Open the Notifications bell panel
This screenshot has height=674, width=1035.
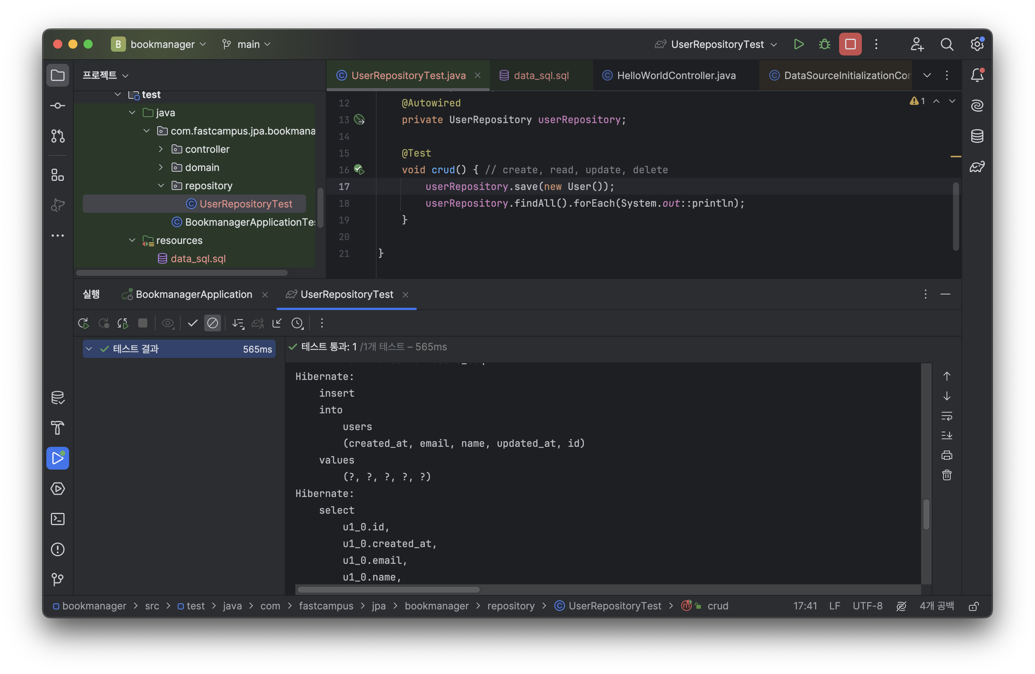tap(977, 75)
